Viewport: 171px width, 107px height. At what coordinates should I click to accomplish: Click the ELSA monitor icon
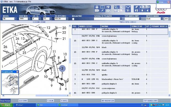pyautogui.click(x=117, y=7)
